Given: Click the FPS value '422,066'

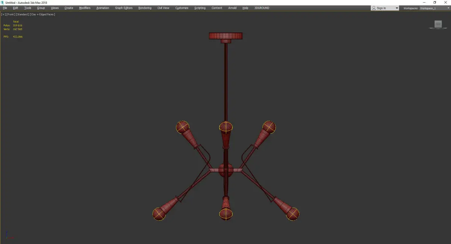Looking at the screenshot, I should pos(18,36).
